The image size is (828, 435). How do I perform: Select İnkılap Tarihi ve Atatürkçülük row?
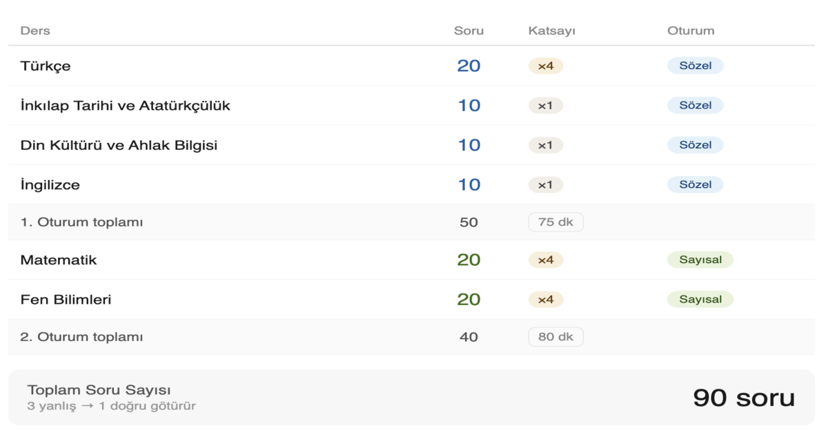[x=125, y=106]
